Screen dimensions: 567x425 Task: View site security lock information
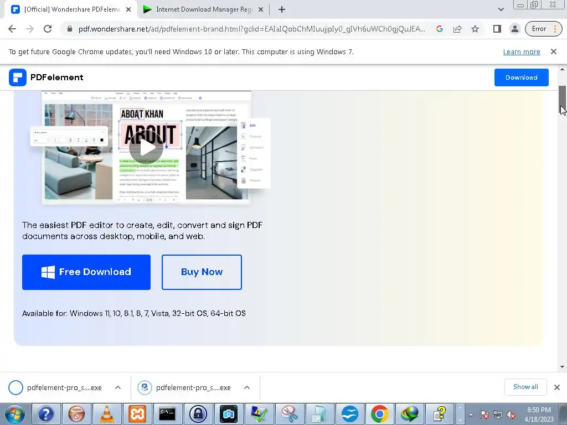click(x=70, y=29)
